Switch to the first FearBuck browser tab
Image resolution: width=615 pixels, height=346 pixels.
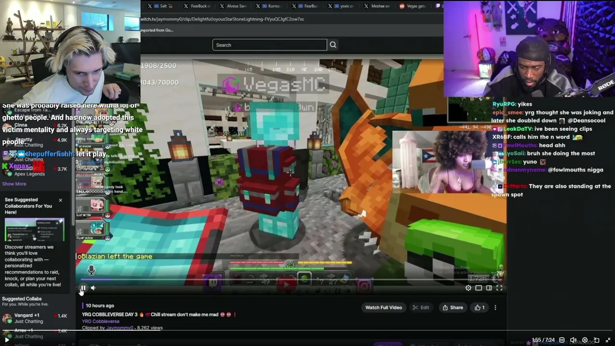197,6
